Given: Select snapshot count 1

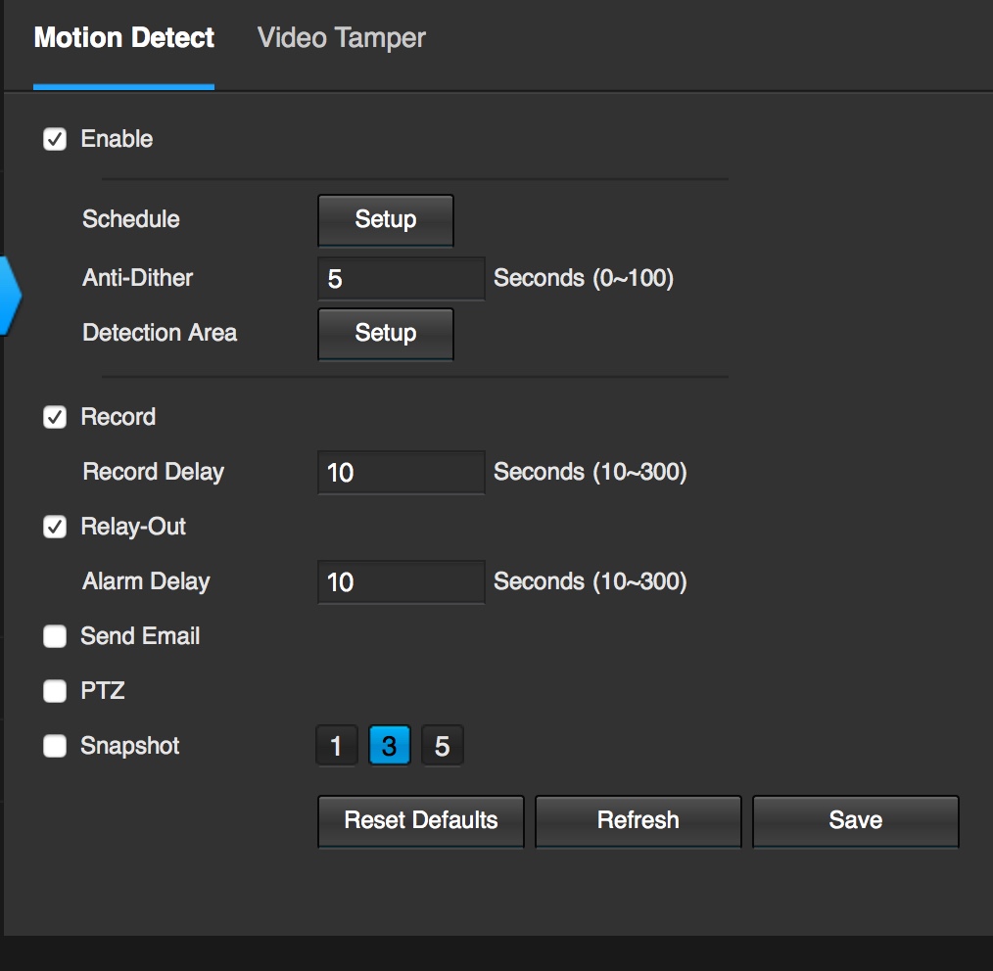Looking at the screenshot, I should tap(336, 746).
